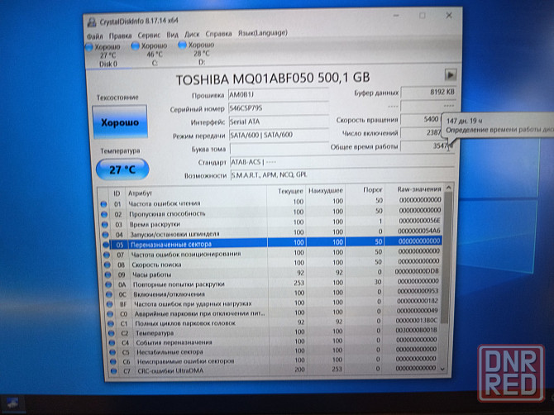Open the Диск menu
The width and height of the screenshot is (554, 415).
(x=193, y=35)
